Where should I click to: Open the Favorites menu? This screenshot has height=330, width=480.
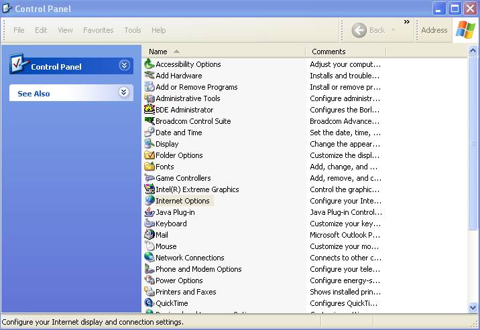pyautogui.click(x=99, y=30)
